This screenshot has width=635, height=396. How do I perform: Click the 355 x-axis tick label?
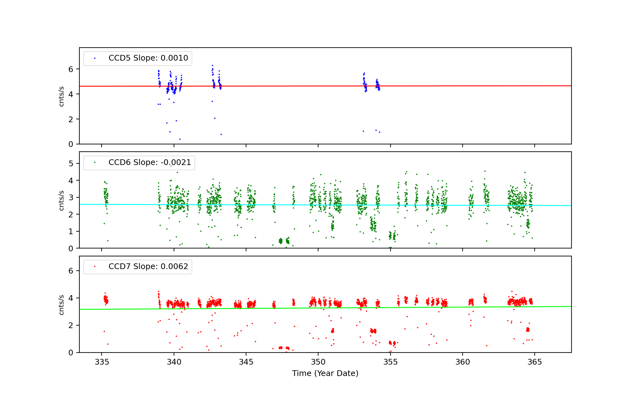pos(390,362)
